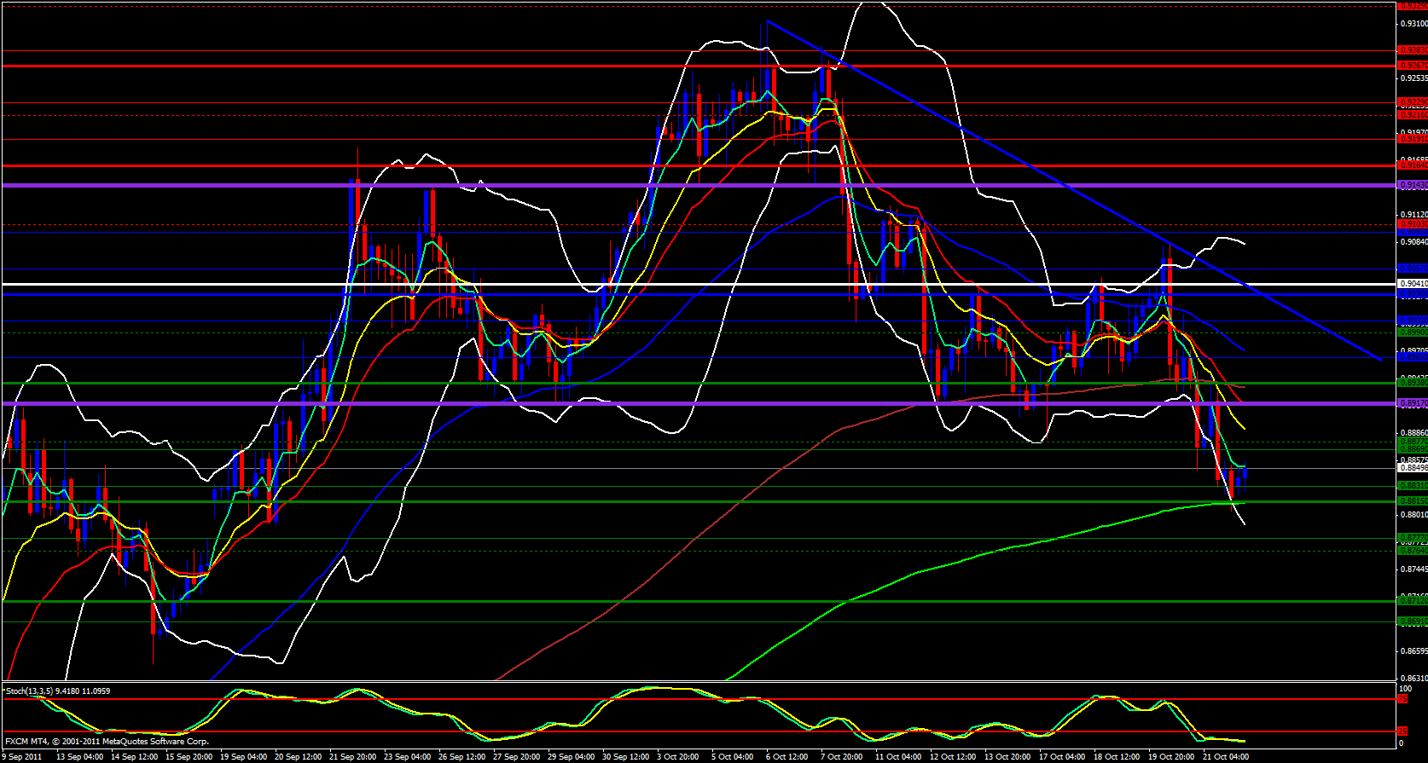Select the current price 0.88498 label

pyautogui.click(x=1412, y=468)
